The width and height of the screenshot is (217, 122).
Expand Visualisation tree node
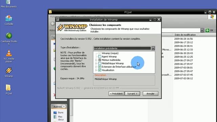click(x=96, y=70)
